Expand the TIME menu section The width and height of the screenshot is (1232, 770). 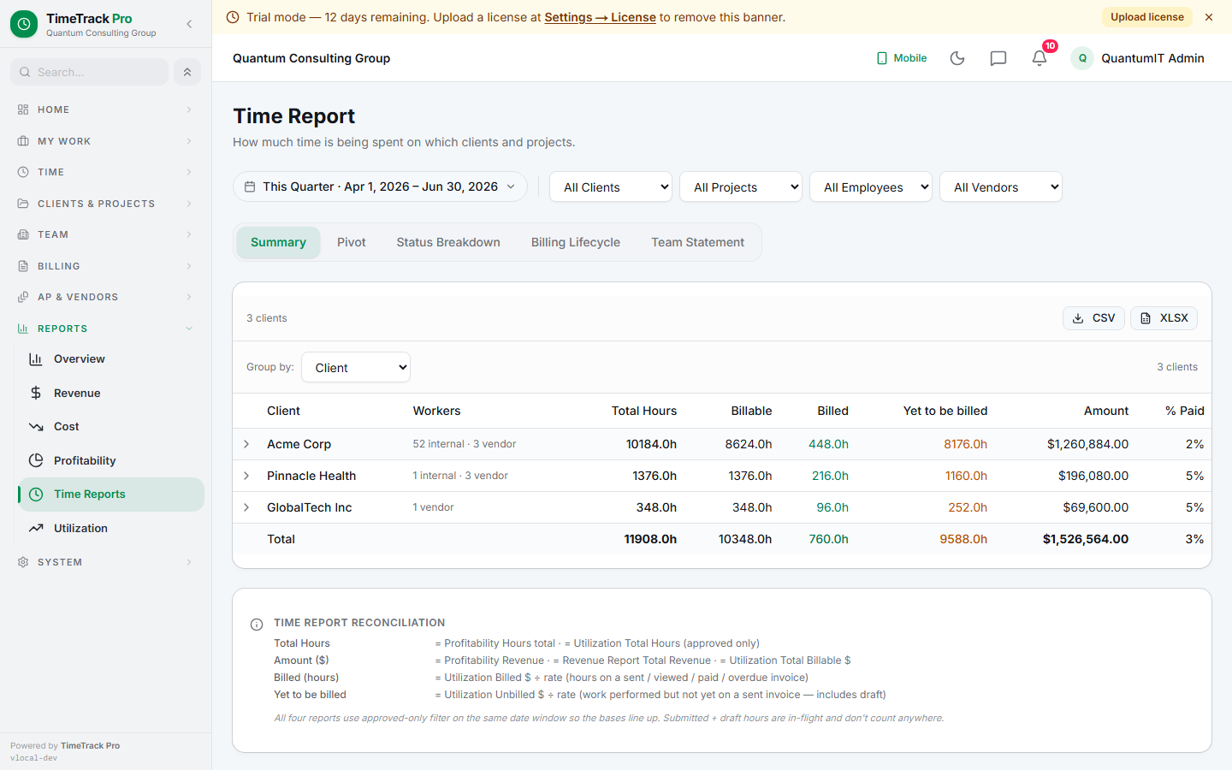point(105,172)
